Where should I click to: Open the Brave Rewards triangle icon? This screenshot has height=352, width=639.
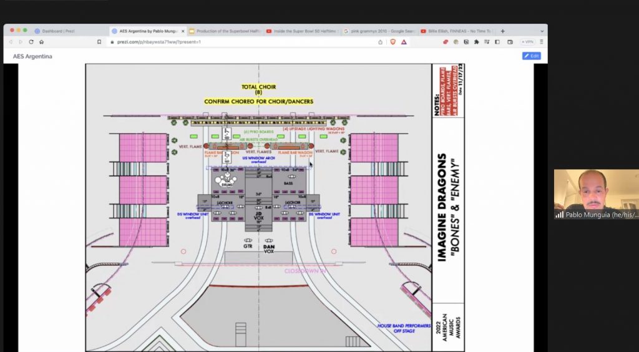tap(404, 42)
